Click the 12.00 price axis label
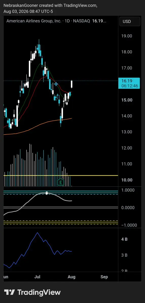Screen dimensions: 145x303 (127, 148)
